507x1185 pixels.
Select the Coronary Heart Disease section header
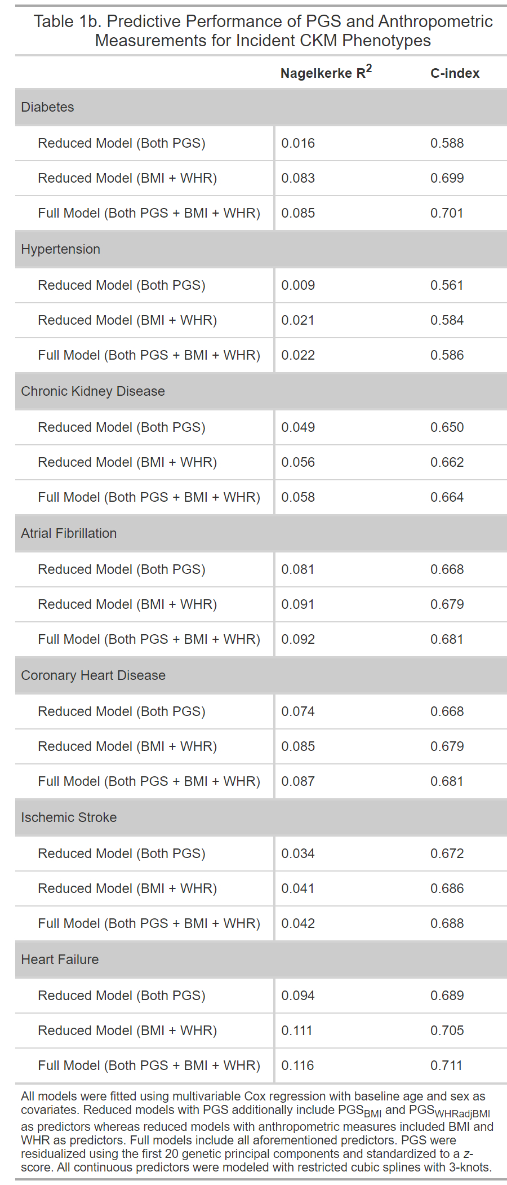coord(94,675)
